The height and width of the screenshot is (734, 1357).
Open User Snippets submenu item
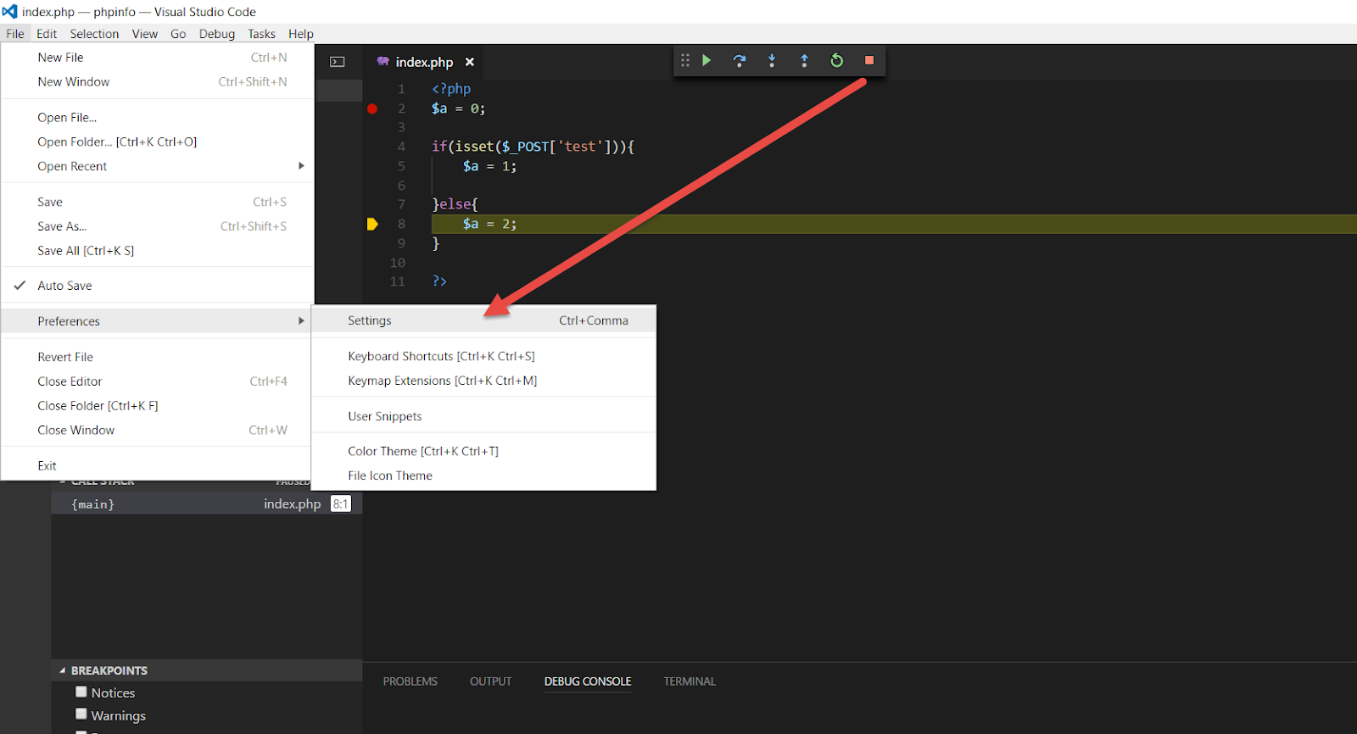click(x=484, y=416)
